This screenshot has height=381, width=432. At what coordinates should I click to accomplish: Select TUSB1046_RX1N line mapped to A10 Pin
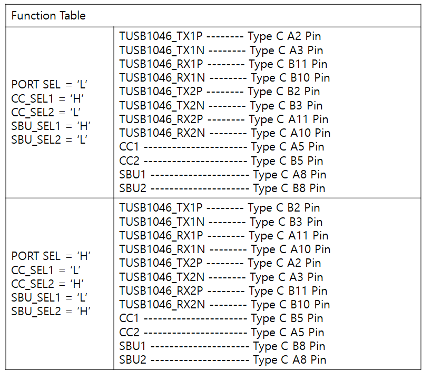click(x=224, y=249)
